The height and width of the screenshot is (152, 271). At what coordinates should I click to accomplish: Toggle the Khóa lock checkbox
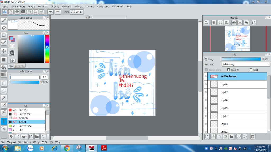pos(251,70)
